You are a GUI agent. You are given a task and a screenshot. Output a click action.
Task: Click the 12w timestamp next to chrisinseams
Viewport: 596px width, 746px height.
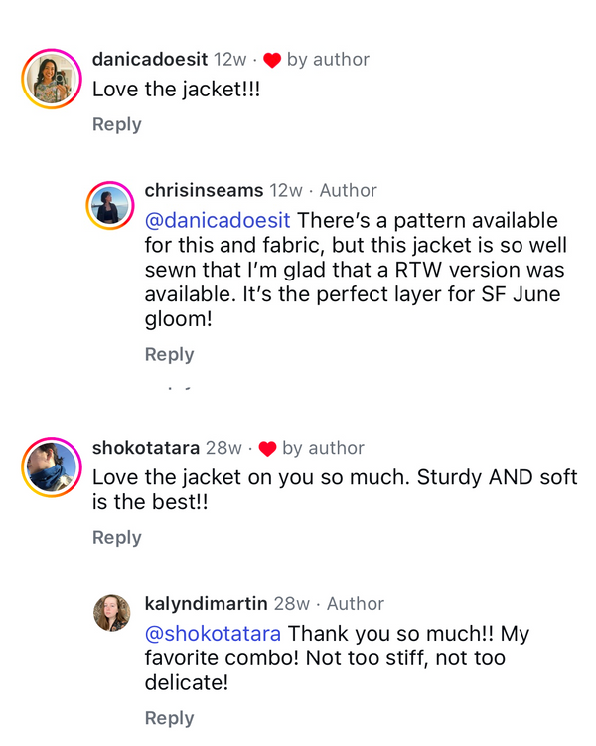click(x=286, y=190)
